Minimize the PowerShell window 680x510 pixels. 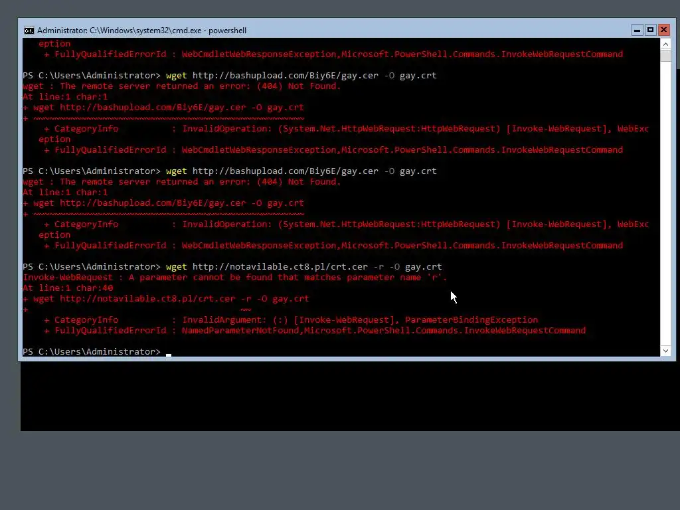pos(637,30)
